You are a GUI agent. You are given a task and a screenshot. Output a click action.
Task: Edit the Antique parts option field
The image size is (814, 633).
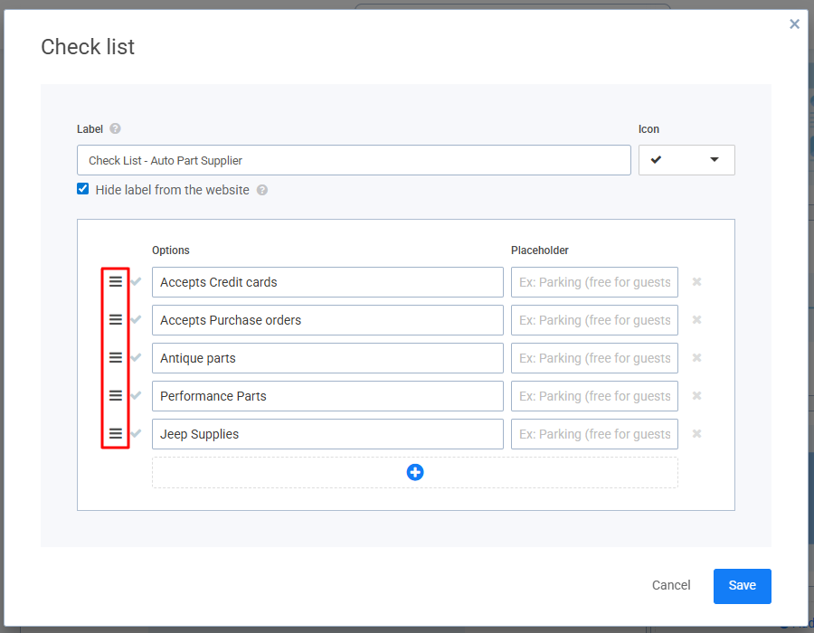(327, 358)
